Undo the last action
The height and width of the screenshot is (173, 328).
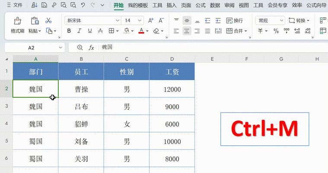83,5
